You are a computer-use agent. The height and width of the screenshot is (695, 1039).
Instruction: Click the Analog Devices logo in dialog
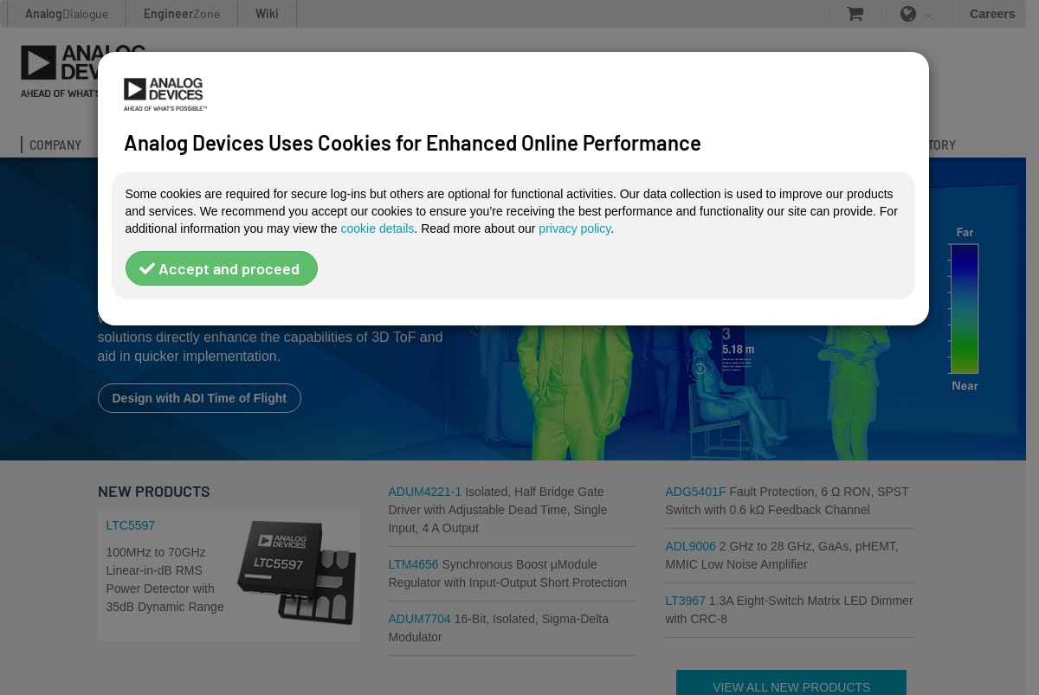pyautogui.click(x=165, y=94)
